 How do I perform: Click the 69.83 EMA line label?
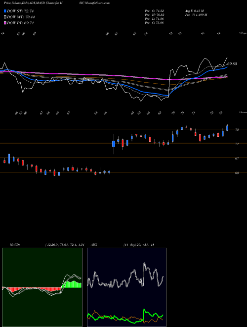point(232,64)
